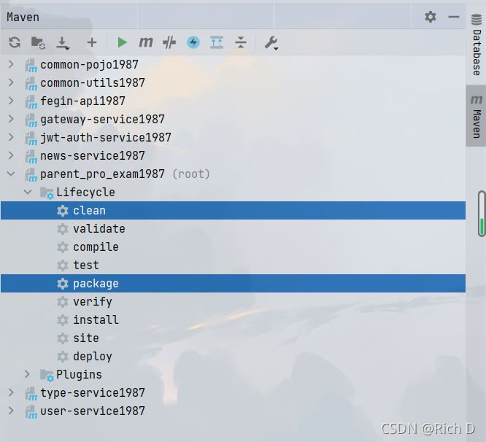Image resolution: width=486 pixels, height=442 pixels.
Task: Run Maven build with green play icon
Action: pos(122,42)
